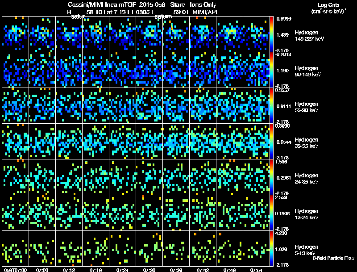Open the 90-149 keV panel at 07:12
Image resolution: width=357 pixels, height=272 pixels.
point(69,70)
